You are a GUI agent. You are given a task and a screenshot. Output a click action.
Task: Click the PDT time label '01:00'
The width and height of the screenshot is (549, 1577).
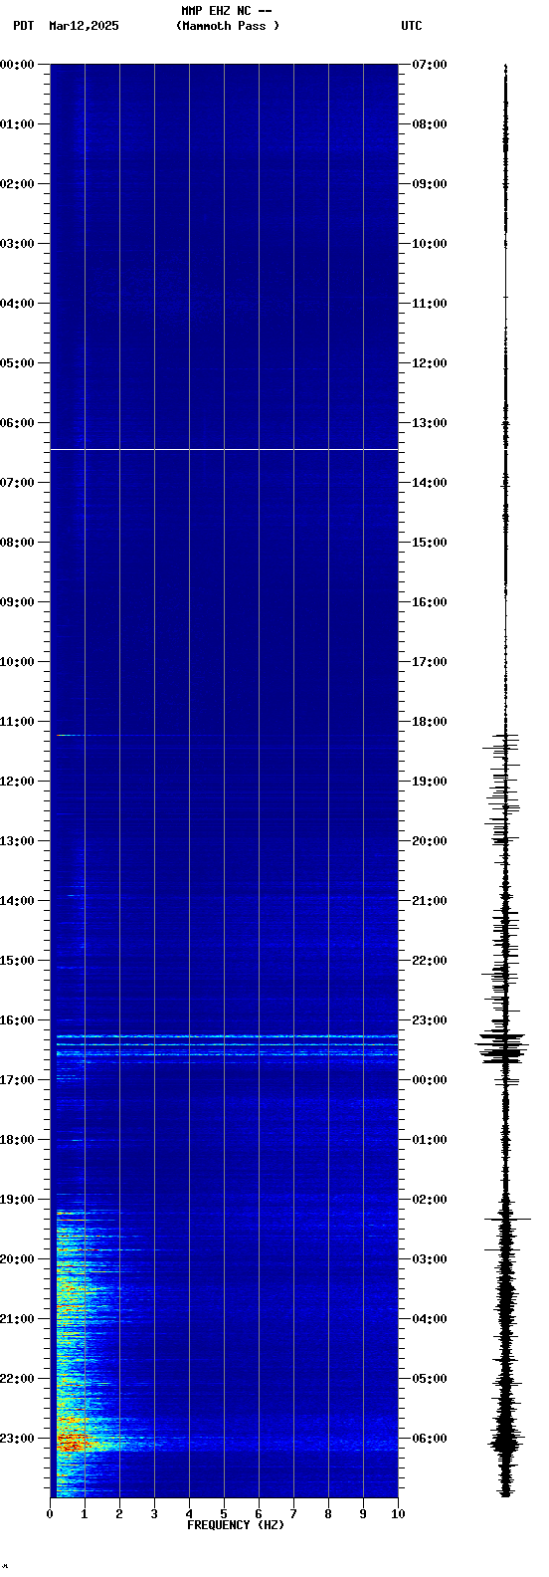point(17,124)
